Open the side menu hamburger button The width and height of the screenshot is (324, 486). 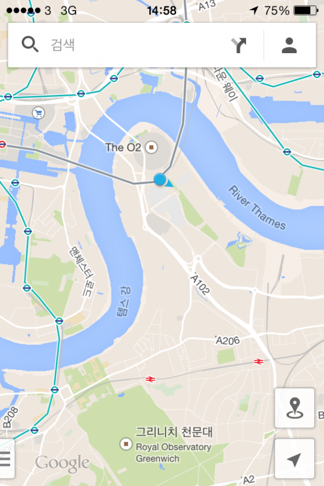coord(6,459)
